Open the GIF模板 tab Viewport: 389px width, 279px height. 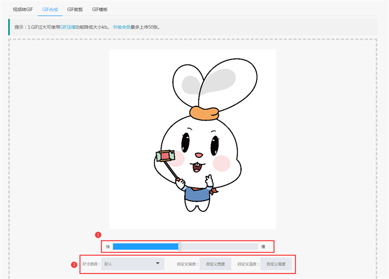pos(100,9)
